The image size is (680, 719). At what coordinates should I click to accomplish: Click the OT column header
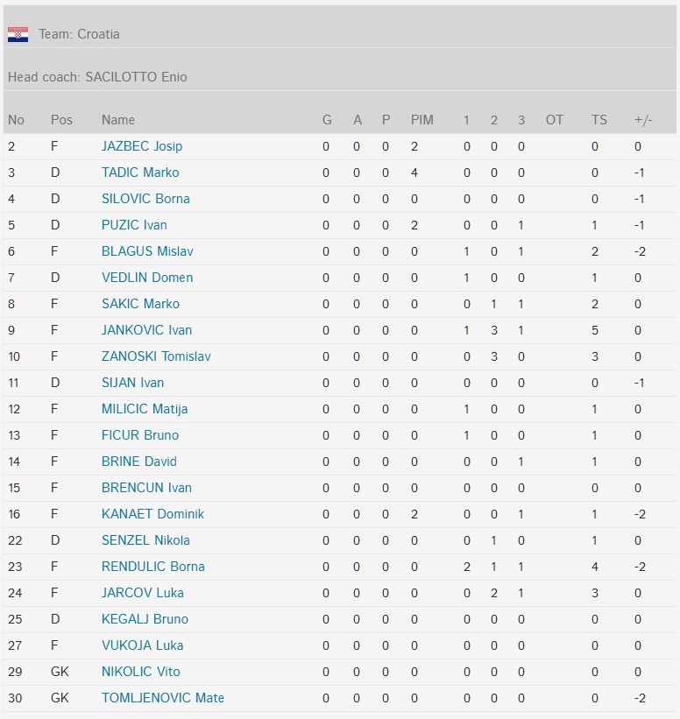click(x=554, y=120)
